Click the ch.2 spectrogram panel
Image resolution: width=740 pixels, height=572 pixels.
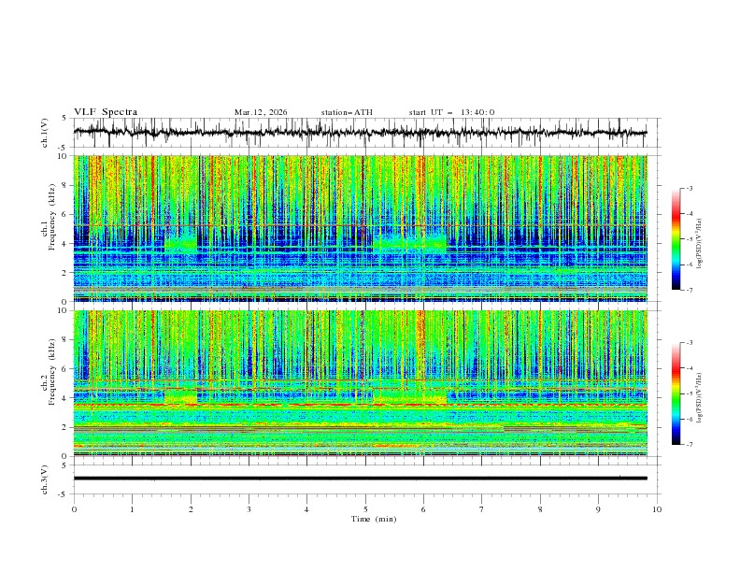coord(360,383)
